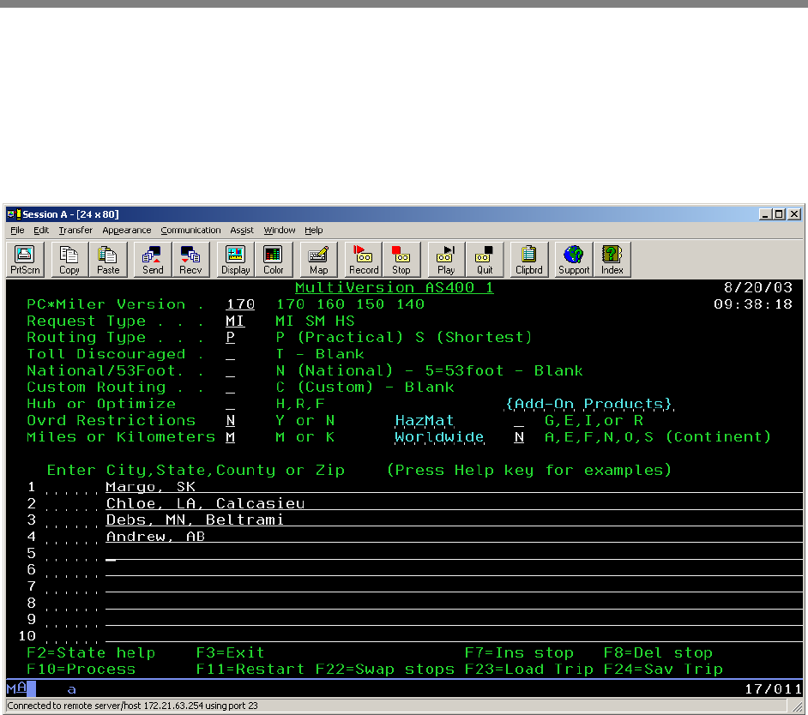The image size is (808, 715).
Task: Click F10=Process hotspot
Action: tap(81, 670)
